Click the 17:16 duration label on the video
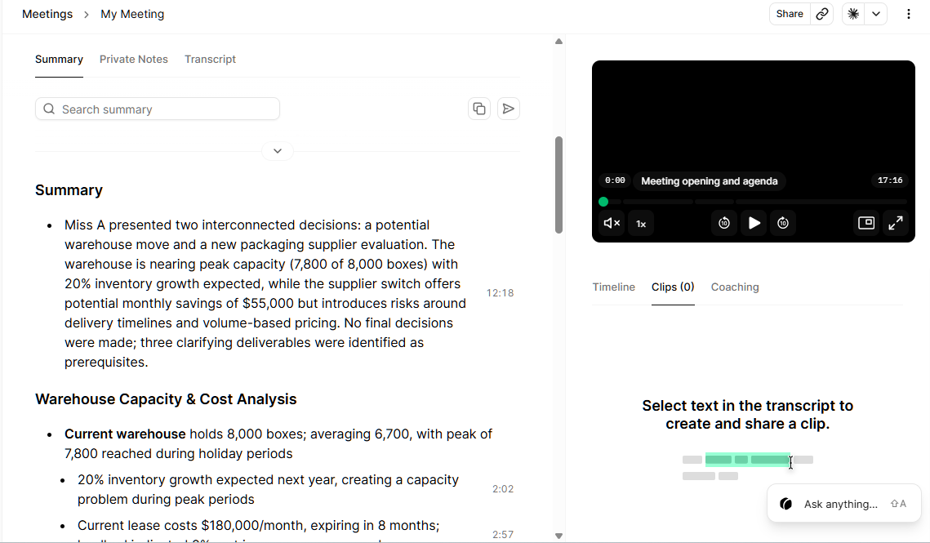This screenshot has height=543, width=930. [x=890, y=180]
